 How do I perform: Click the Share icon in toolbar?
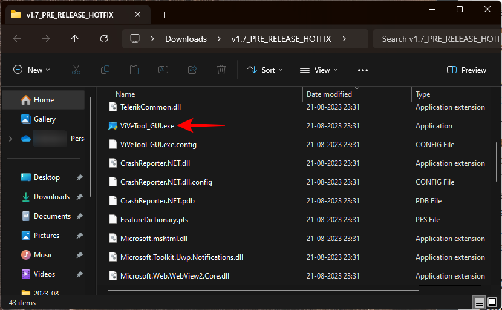(x=192, y=70)
